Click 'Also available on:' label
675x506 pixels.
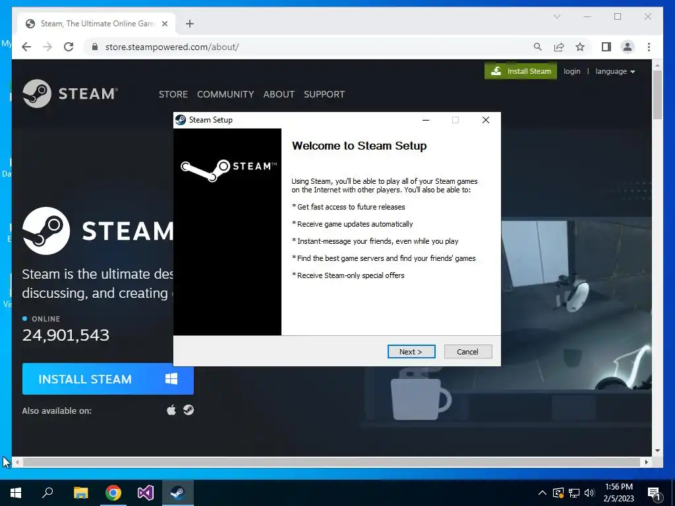tap(57, 411)
